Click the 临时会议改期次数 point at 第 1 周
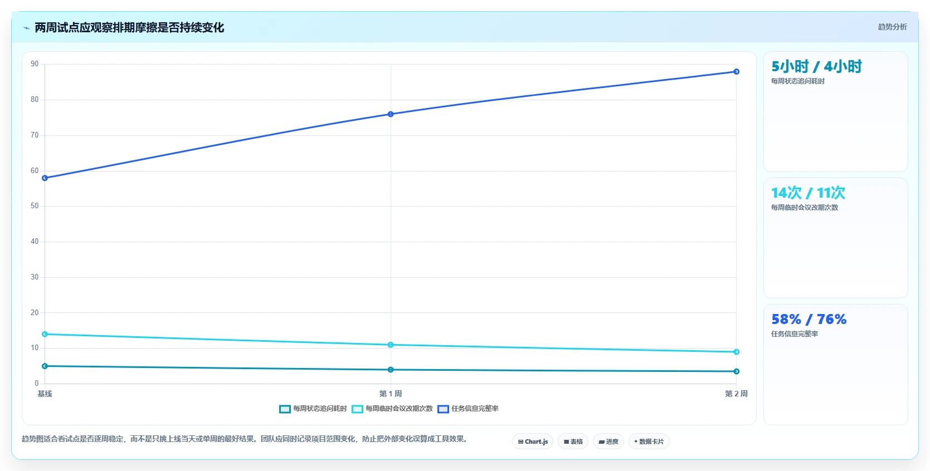930x471 pixels. point(391,345)
